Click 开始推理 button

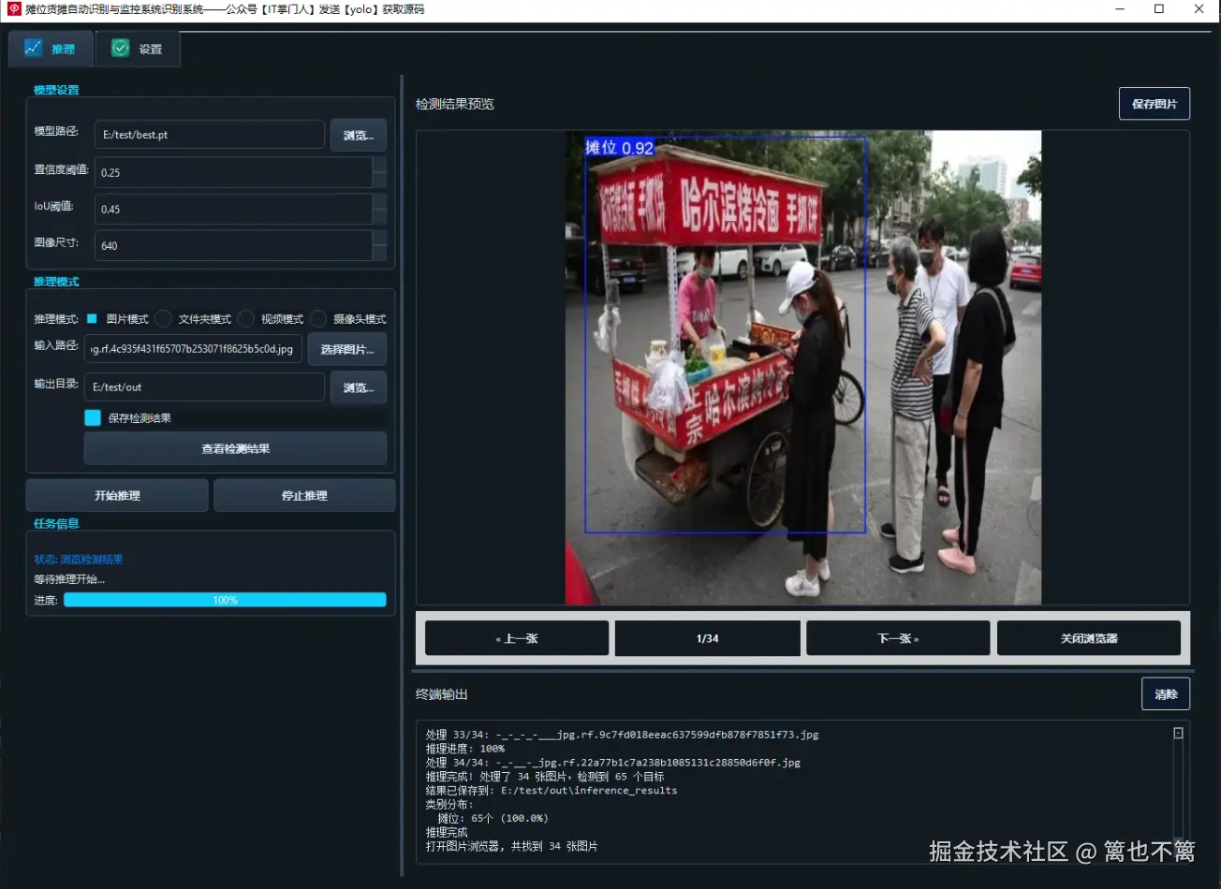click(x=117, y=495)
